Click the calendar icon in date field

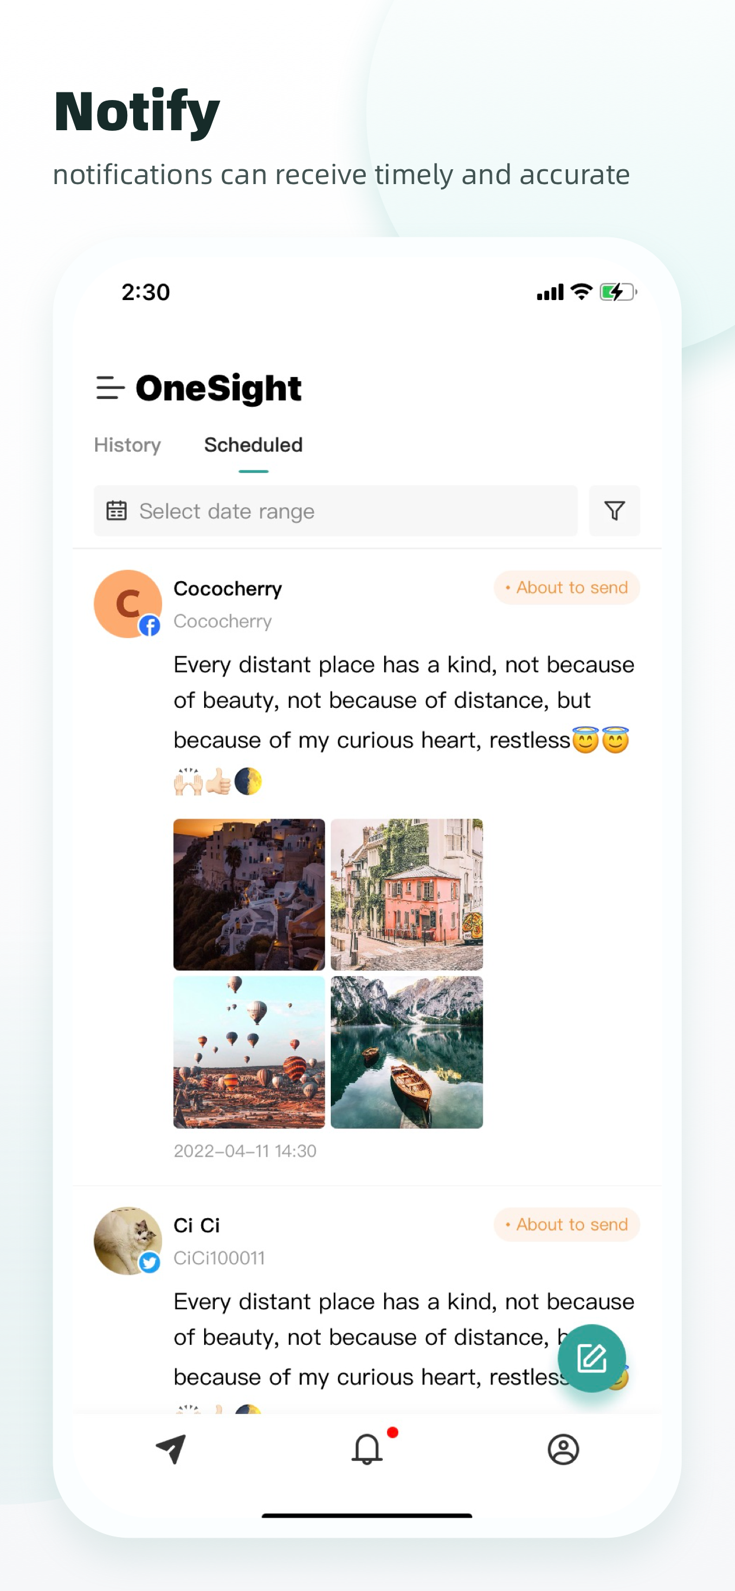click(x=117, y=511)
